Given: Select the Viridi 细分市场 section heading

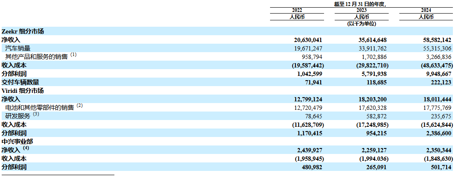Looking at the screenshot, I should click(x=23, y=90).
